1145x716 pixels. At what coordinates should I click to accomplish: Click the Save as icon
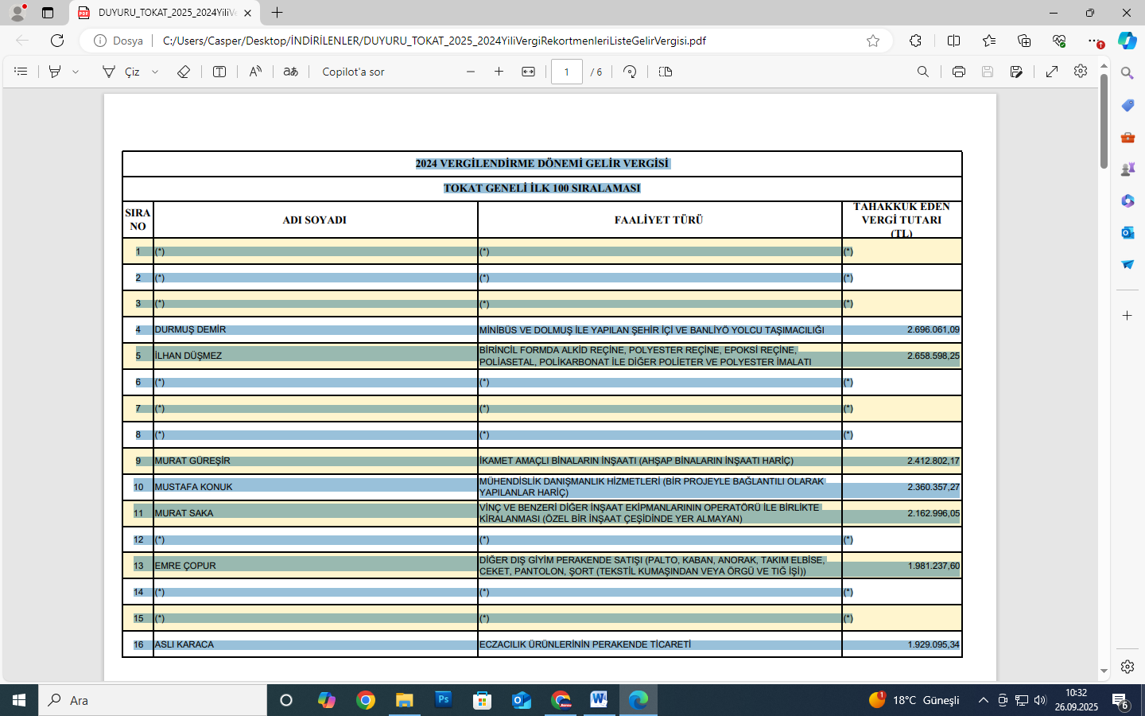1016,72
